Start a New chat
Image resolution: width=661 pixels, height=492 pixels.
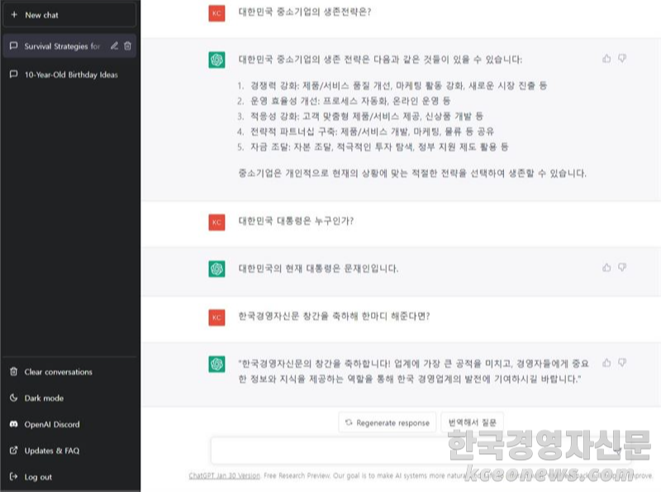click(x=69, y=15)
